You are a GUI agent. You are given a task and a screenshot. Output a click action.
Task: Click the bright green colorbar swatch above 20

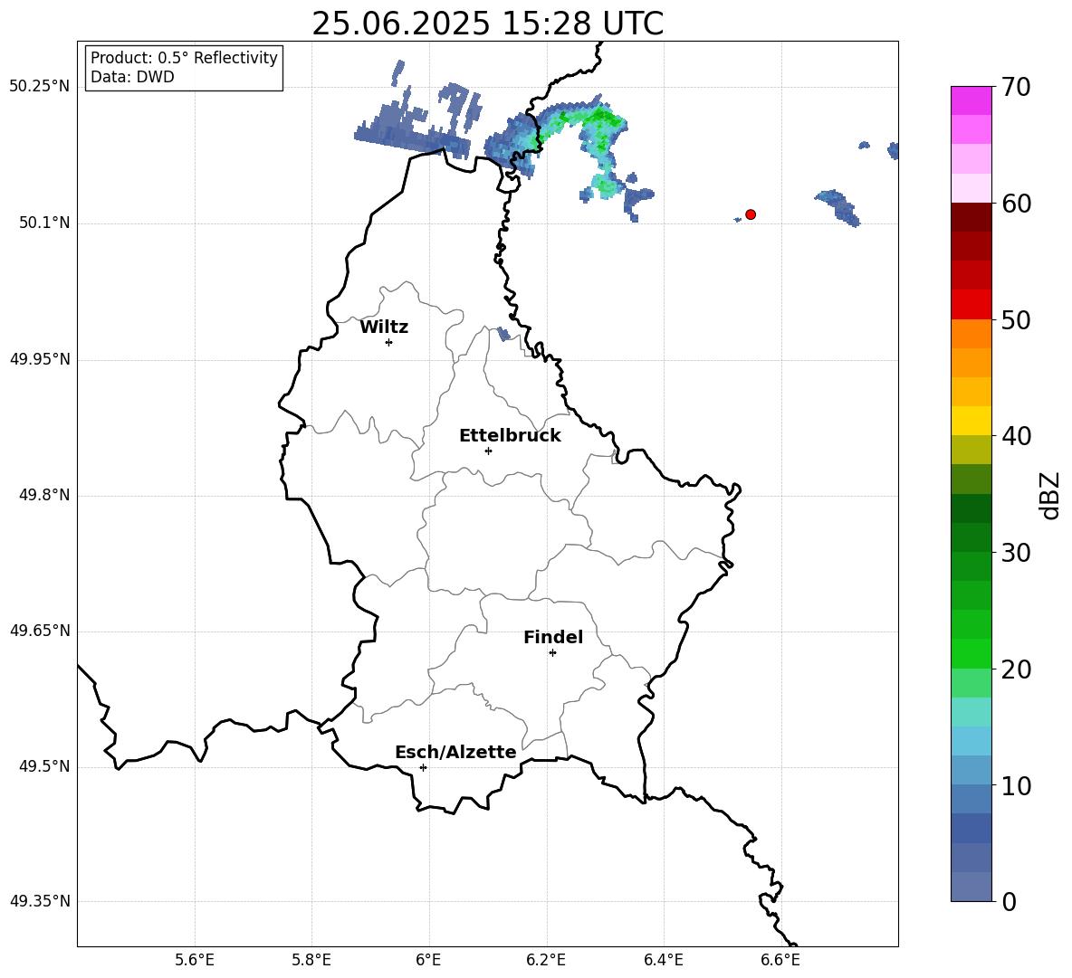point(971,653)
